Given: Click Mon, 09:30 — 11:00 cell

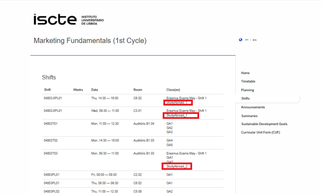Looking at the screenshot, I should coord(105,153).
